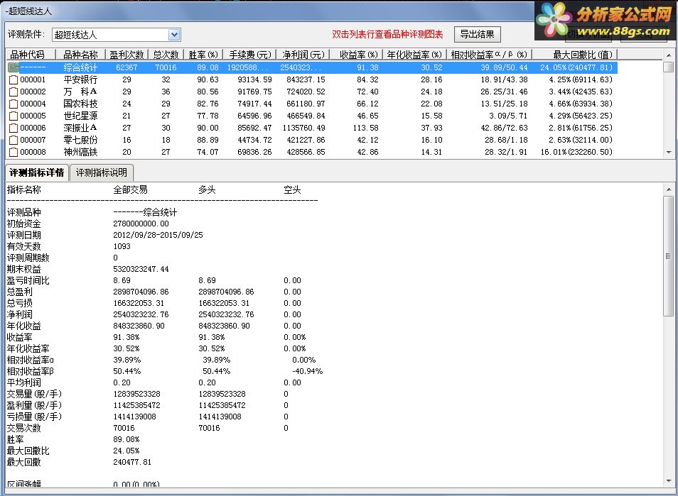
Task: Sort by 净利润(元) column header
Action: click(x=303, y=55)
